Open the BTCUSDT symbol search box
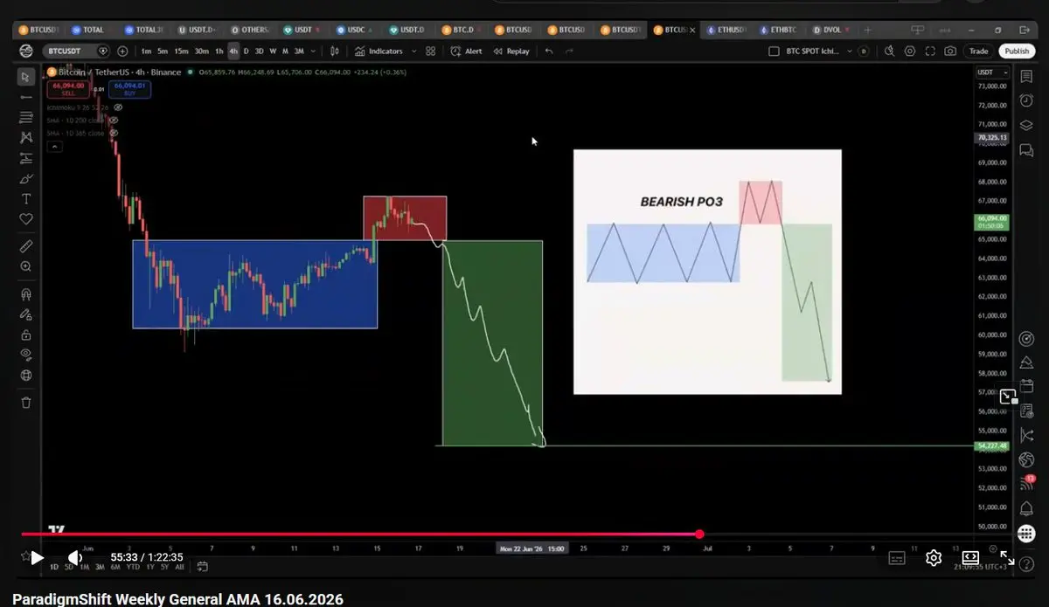 click(x=76, y=52)
